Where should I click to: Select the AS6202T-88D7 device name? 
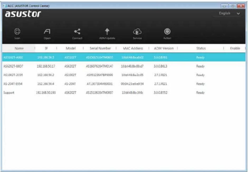coord(13,66)
